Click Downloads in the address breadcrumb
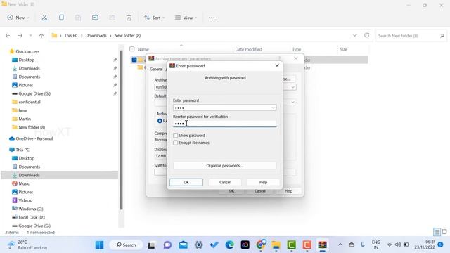This screenshot has height=253, width=450. coord(96,36)
